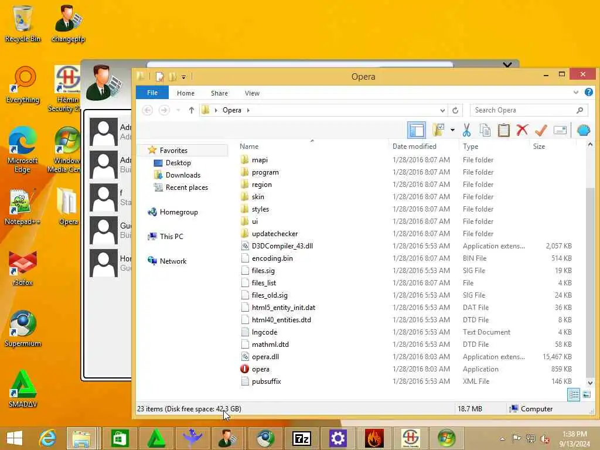This screenshot has height=450, width=600.
Task: Open the Share ribbon tab
Action: coord(219,93)
